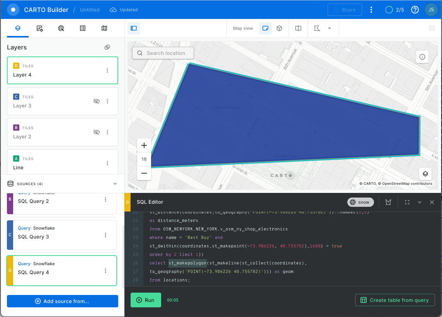Open the map layers selector icon
Image resolution: width=442 pixels, height=317 pixels.
(425, 174)
